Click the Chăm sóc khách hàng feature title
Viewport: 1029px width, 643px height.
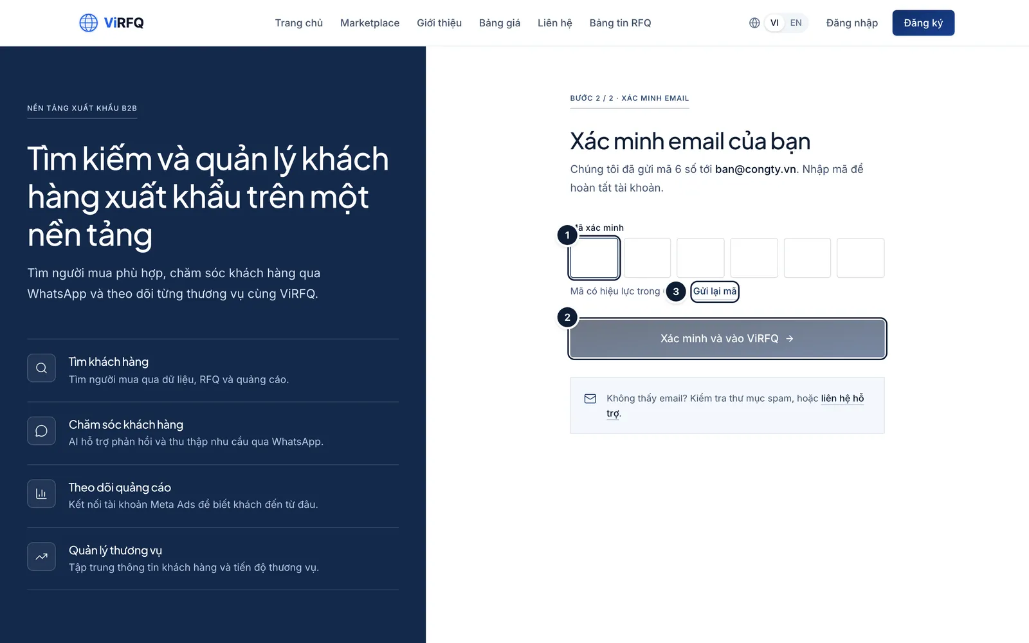[126, 425]
